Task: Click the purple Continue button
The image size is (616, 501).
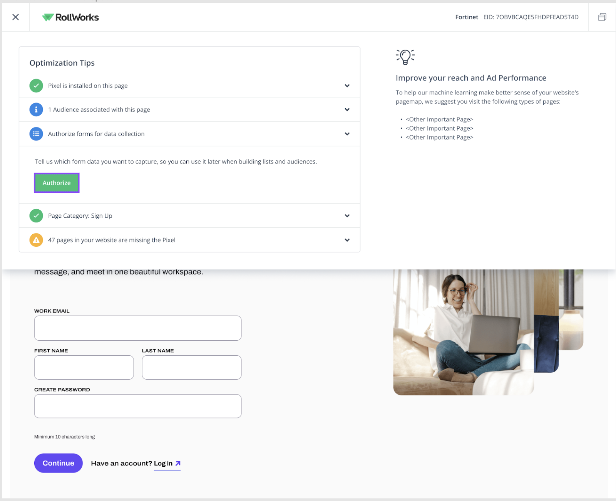Action: (x=59, y=463)
